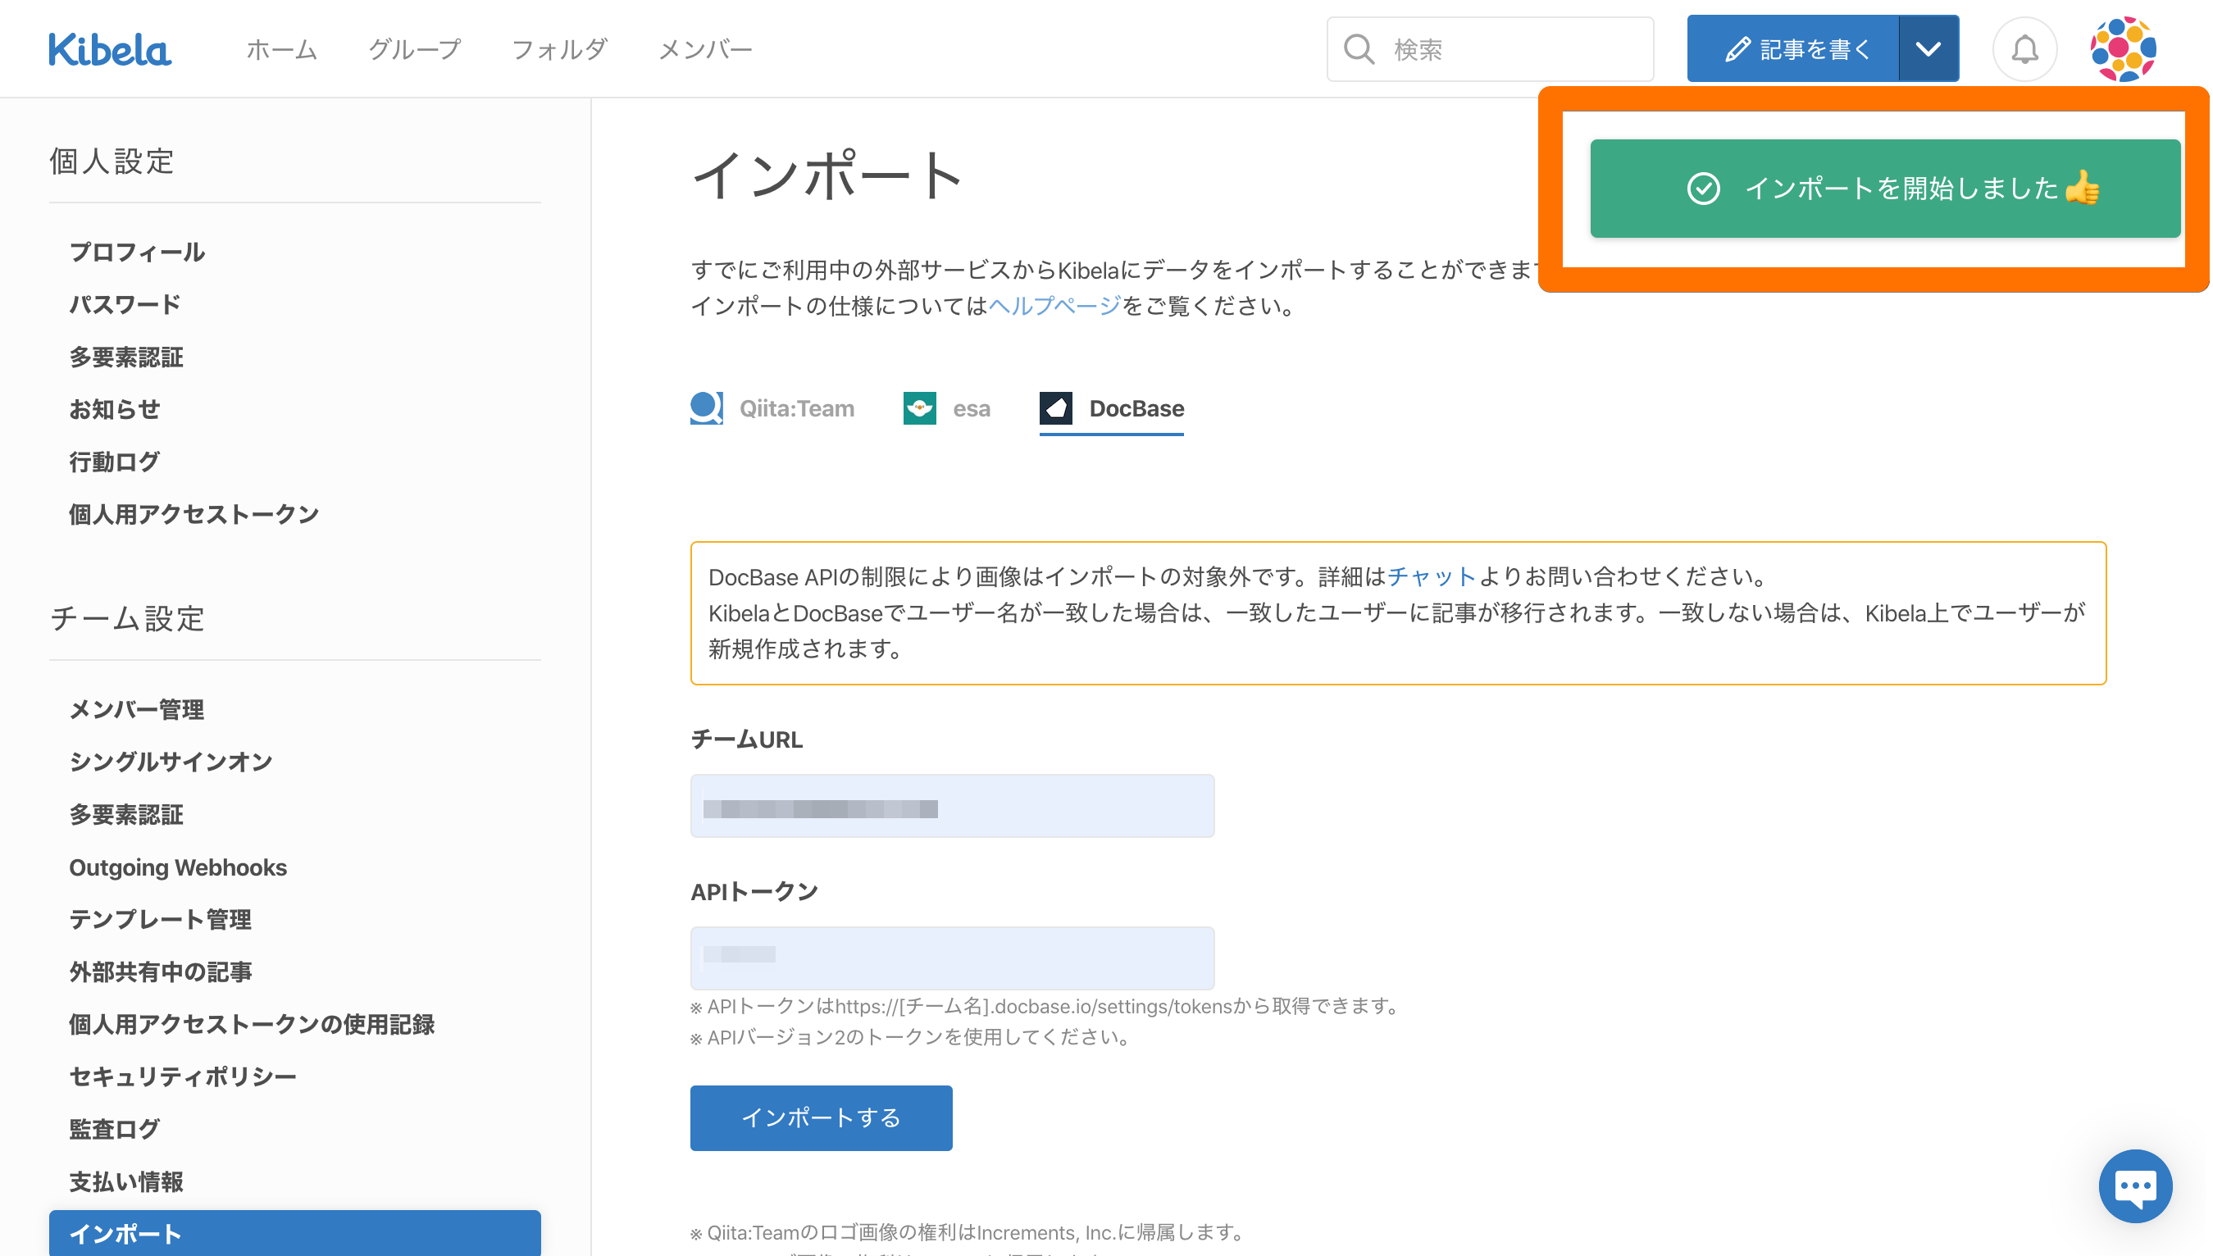Switch to the esa tab
2213x1256 pixels.
click(971, 408)
